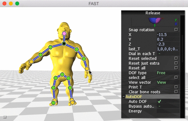Click the X value field -11.5
Viewport: 188px width, 121px height.
(x=168, y=34)
